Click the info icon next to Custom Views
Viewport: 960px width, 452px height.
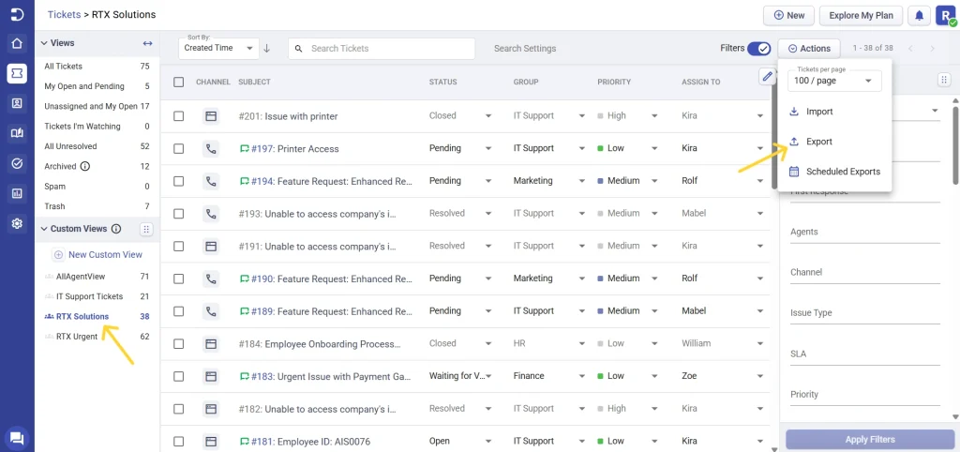(x=116, y=229)
